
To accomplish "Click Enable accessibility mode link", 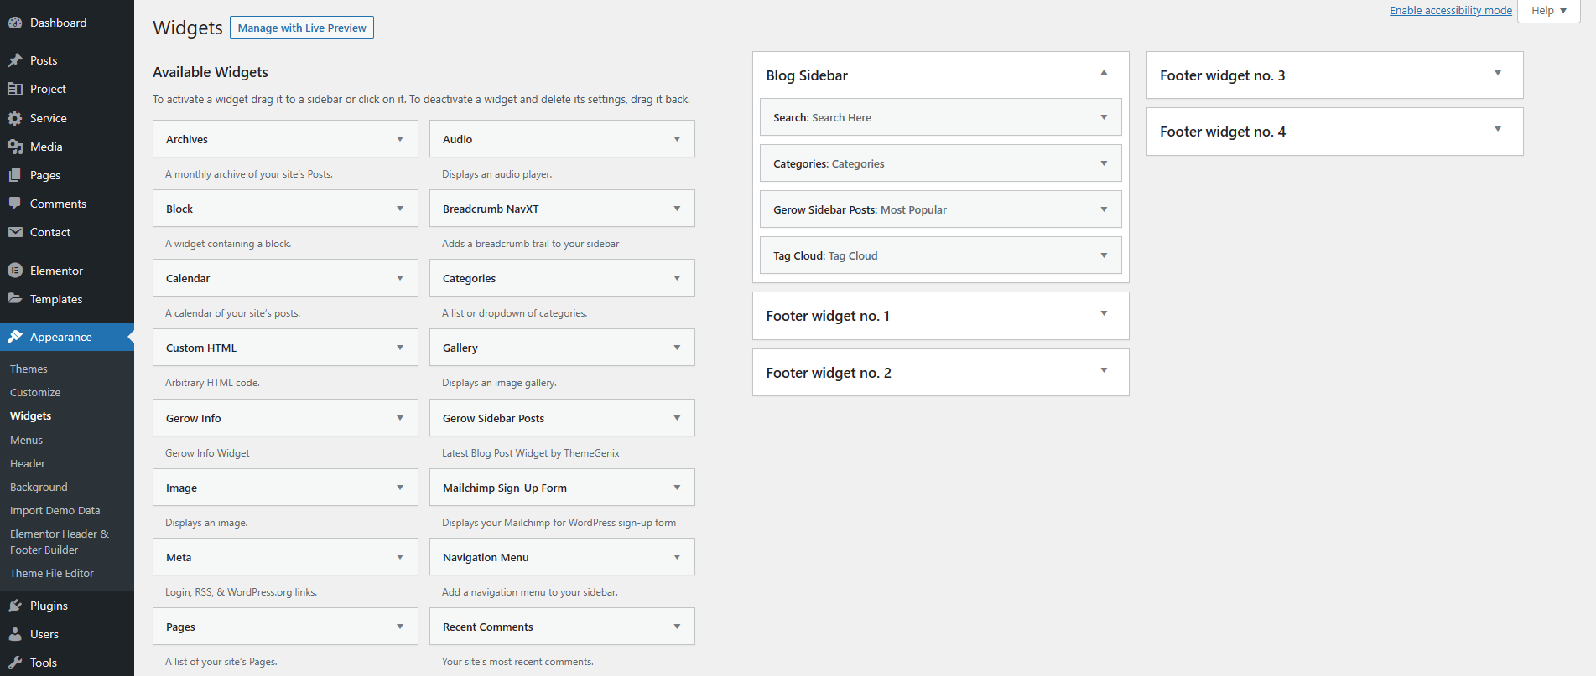I will (1450, 11).
